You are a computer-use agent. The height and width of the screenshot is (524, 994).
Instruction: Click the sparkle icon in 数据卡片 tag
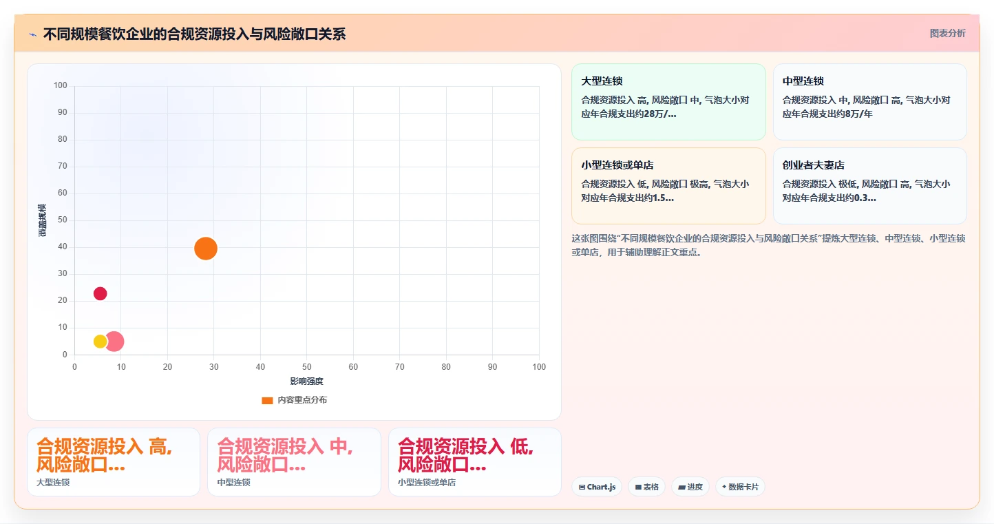(x=724, y=487)
